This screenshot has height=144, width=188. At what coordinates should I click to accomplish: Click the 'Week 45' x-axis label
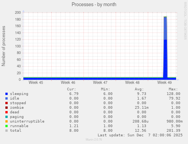[36, 82]
